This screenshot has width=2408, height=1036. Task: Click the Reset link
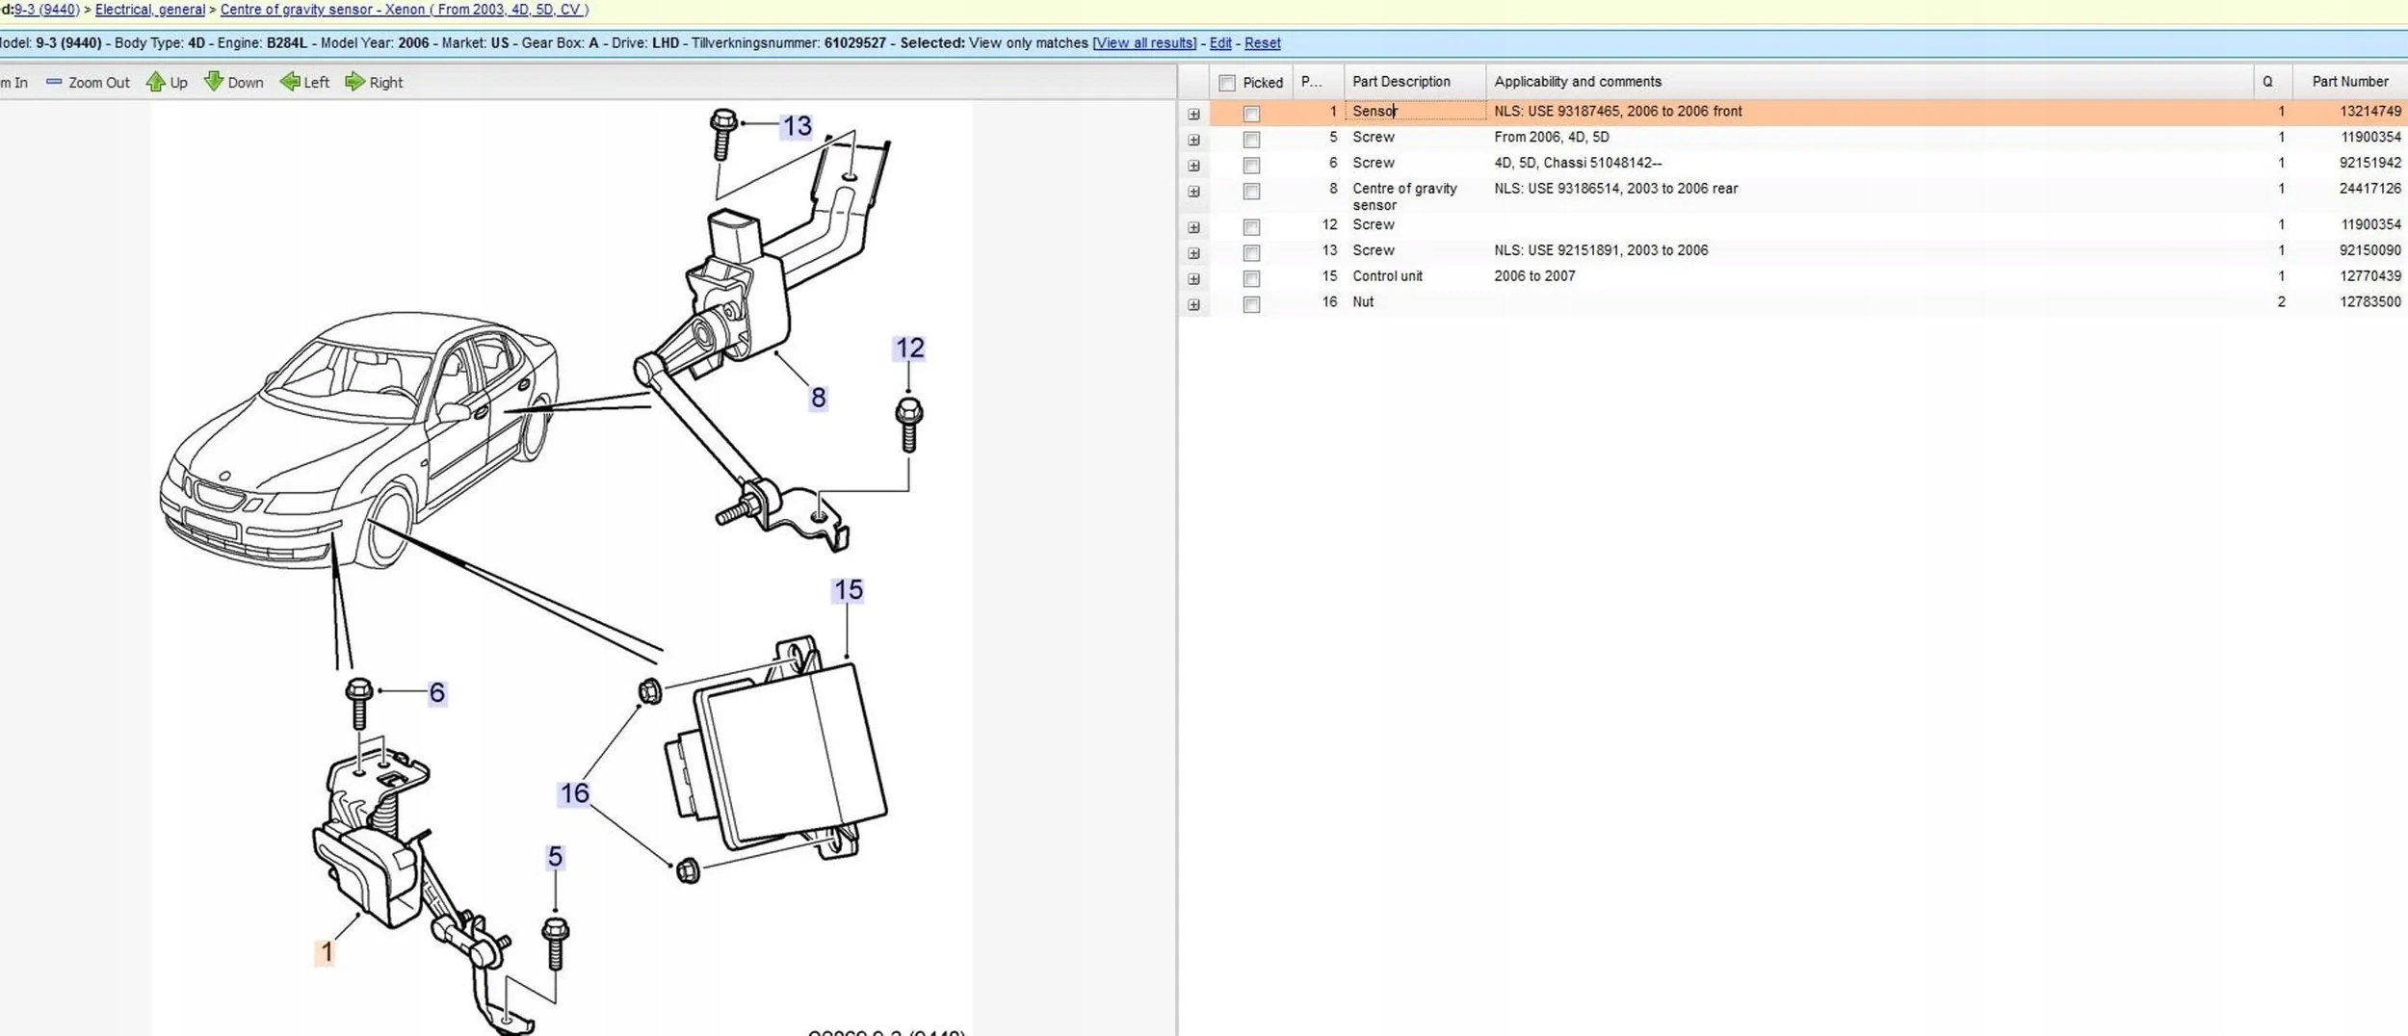1262,43
